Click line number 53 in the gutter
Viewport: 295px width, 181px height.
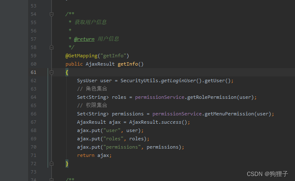pos(34,6)
